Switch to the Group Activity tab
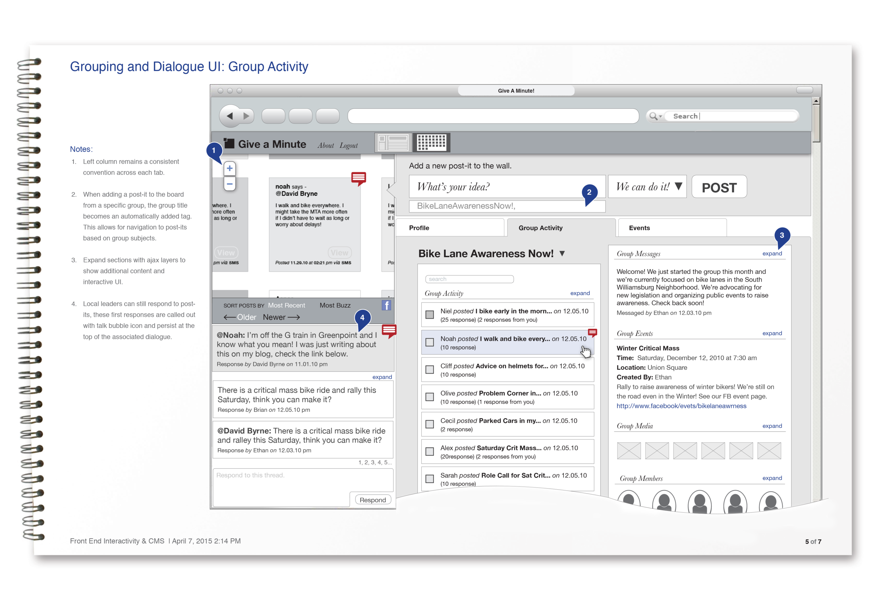The width and height of the screenshot is (872, 596). [561, 228]
